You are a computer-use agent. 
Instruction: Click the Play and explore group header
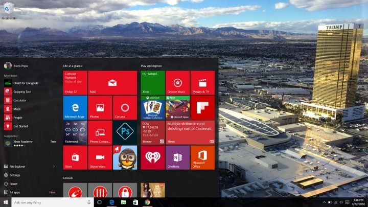click(151, 66)
